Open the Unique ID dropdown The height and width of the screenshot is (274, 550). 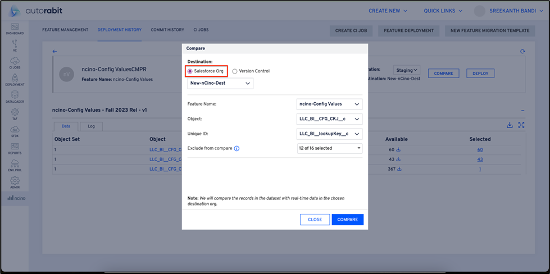coord(329,134)
